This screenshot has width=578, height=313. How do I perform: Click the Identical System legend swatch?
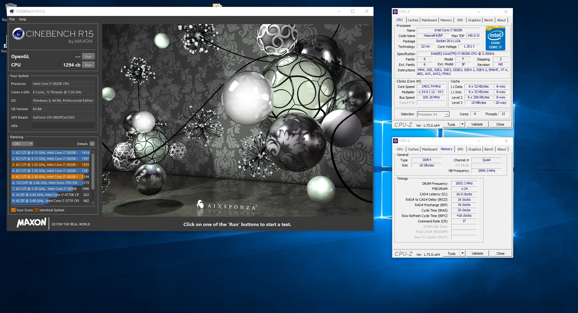37,210
